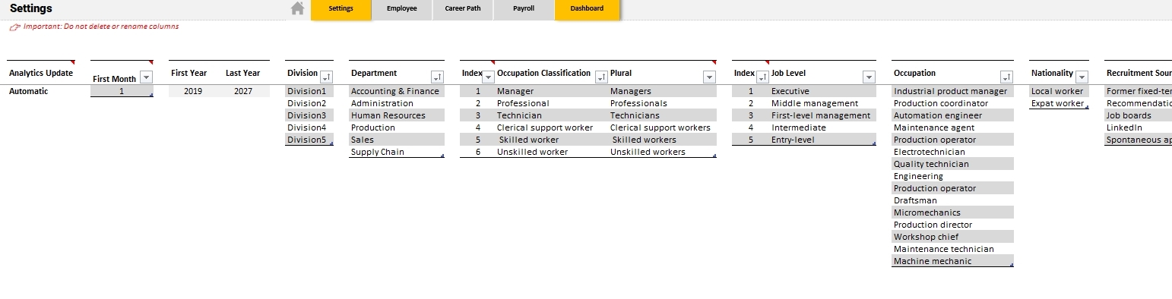The height and width of the screenshot is (299, 1172).
Task: Select Division3 cell
Action: pyautogui.click(x=309, y=115)
